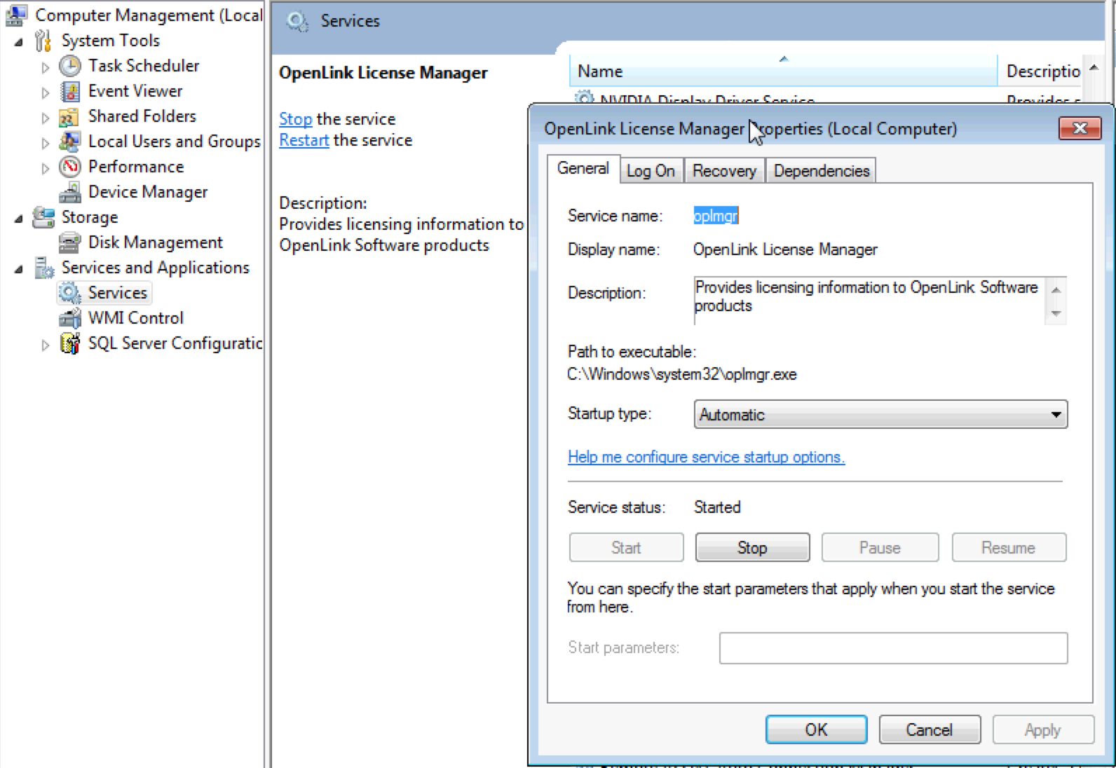
Task: Click description box scroll up arrow
Action: (x=1056, y=289)
